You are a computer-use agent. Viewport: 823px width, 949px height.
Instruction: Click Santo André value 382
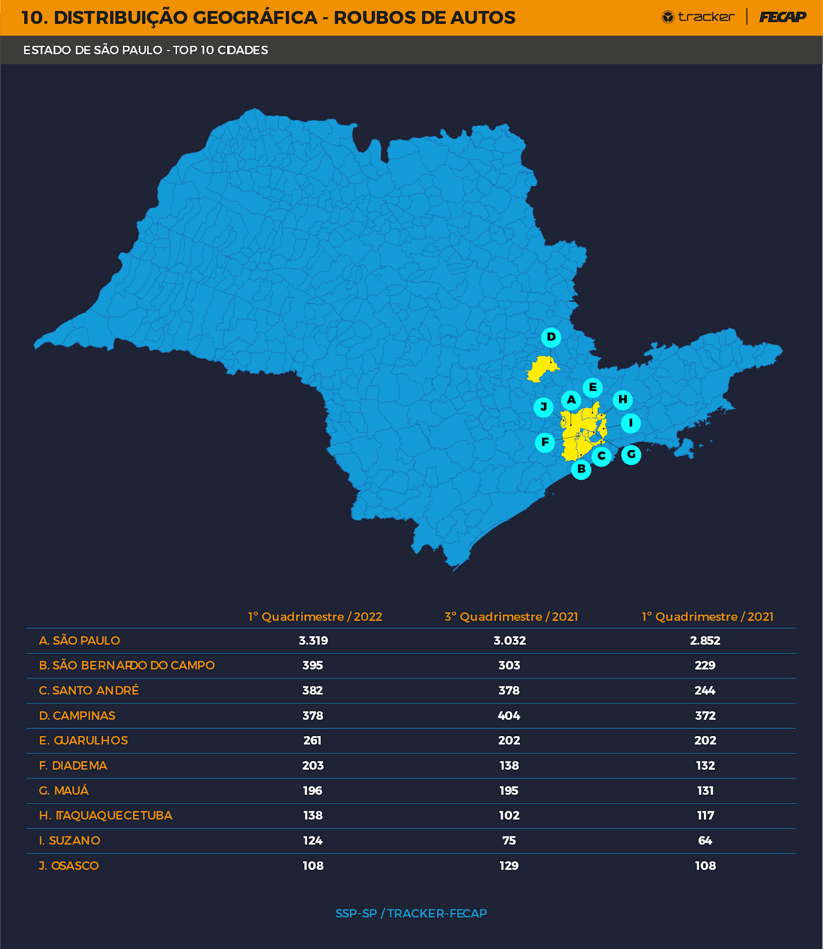[x=312, y=690]
